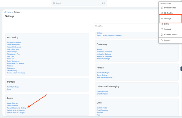
Task: Open Custom Fields under Other
Action: [x=102, y=108]
